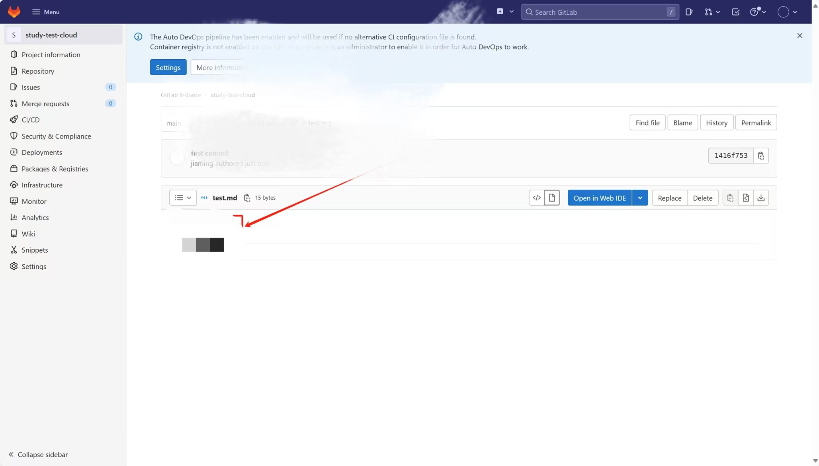Click the blue Settings button in the banner
This screenshot has height=466, width=819.
(x=168, y=67)
